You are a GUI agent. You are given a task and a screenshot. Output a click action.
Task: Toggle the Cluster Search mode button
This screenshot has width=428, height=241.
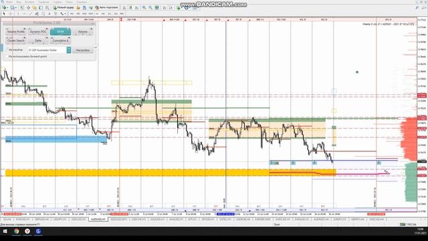click(x=15, y=40)
